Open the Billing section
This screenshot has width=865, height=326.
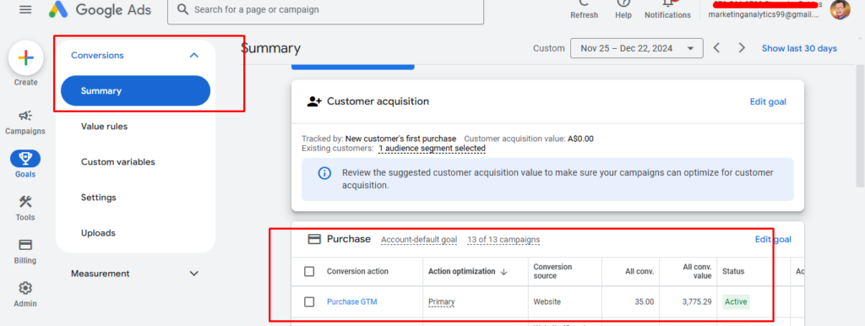coord(25,252)
